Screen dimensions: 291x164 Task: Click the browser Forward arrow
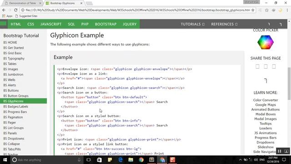[10, 10]
